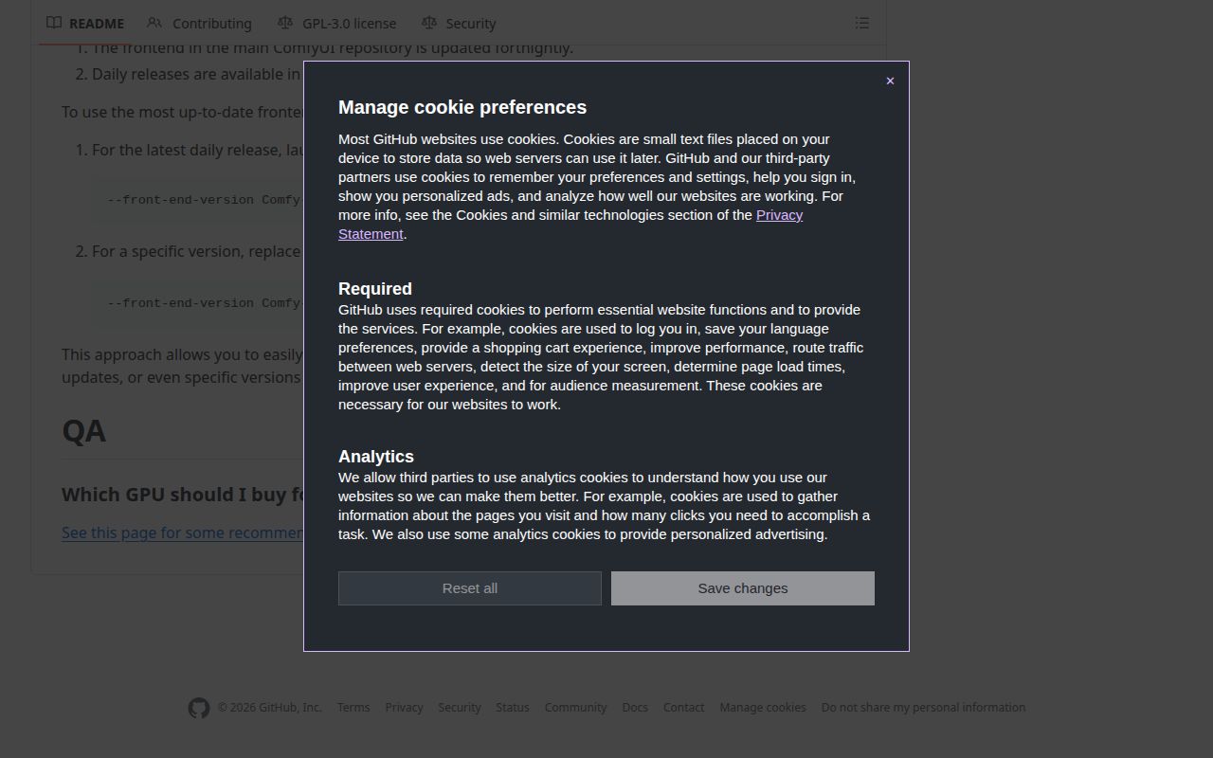Close the cookie preferences dialog
The width and height of the screenshot is (1213, 758).
point(890,81)
